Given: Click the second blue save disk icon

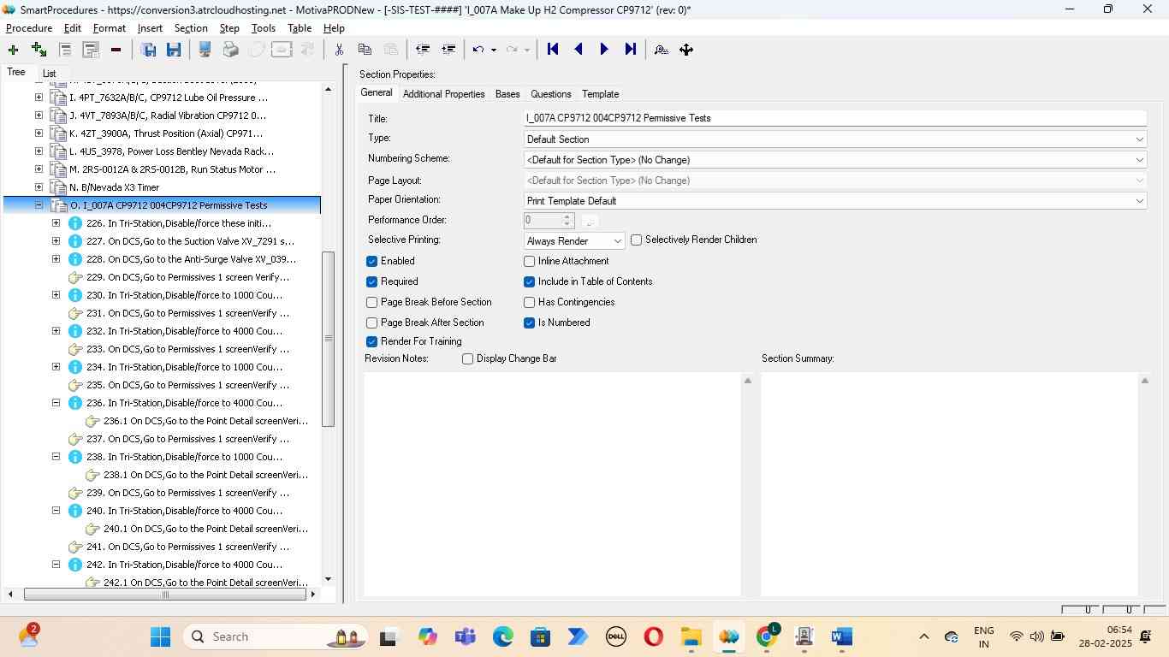Looking at the screenshot, I should click(x=174, y=50).
